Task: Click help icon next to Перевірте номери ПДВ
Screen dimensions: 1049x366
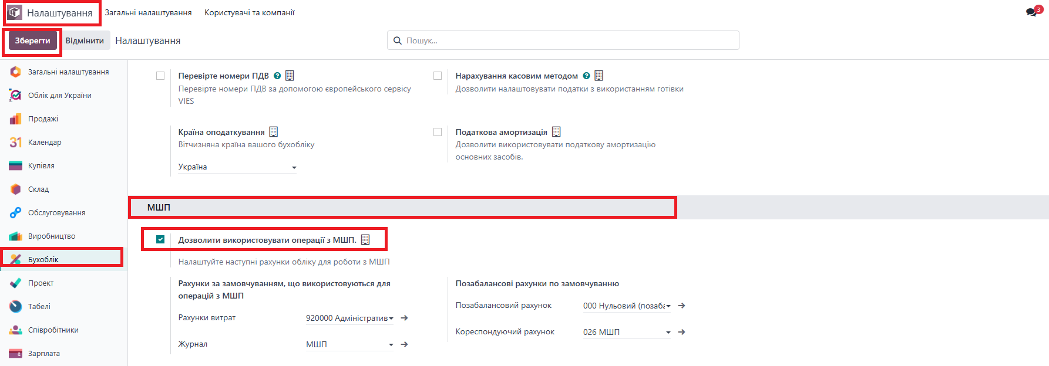Action: pyautogui.click(x=277, y=76)
